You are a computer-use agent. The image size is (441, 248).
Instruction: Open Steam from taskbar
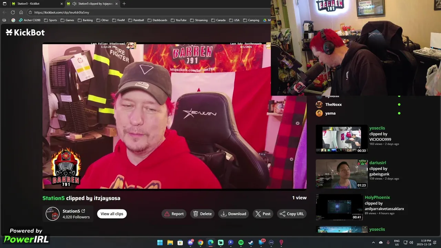coord(251,242)
